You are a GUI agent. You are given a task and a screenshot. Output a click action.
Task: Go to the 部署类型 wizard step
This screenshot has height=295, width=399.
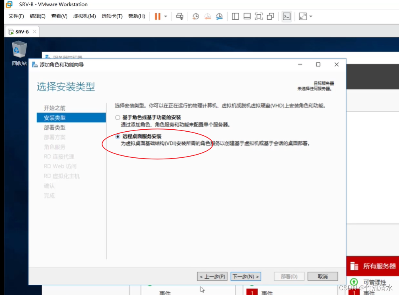click(x=55, y=127)
